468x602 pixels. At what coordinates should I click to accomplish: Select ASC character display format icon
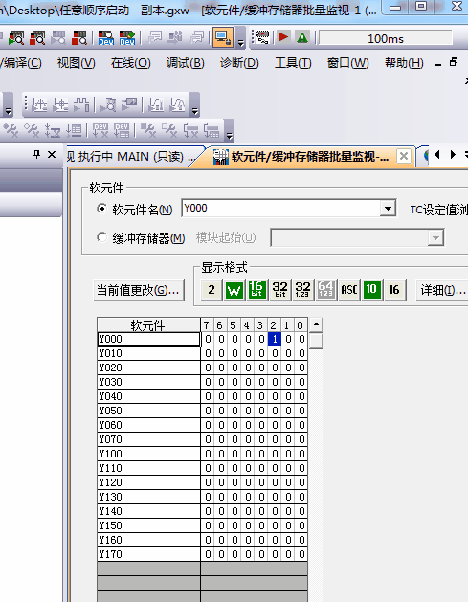pyautogui.click(x=349, y=289)
